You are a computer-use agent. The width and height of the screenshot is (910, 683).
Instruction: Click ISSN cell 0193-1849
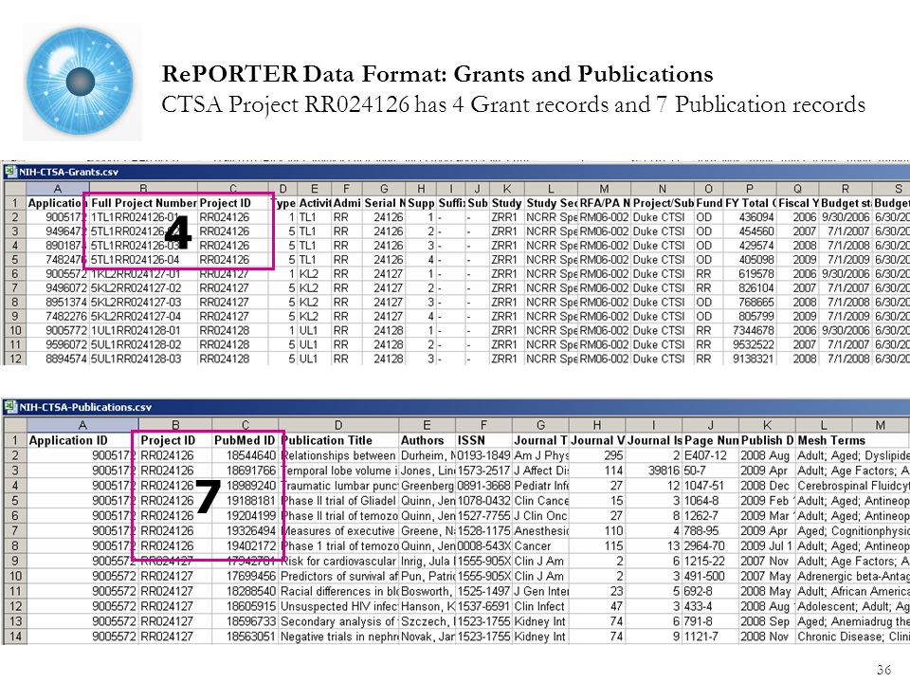pyautogui.click(x=483, y=455)
